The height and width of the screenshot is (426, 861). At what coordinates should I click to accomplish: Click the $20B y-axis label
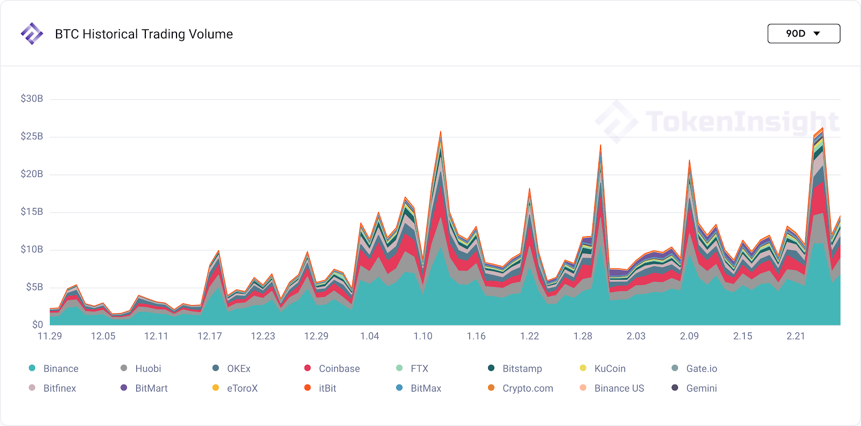point(32,174)
